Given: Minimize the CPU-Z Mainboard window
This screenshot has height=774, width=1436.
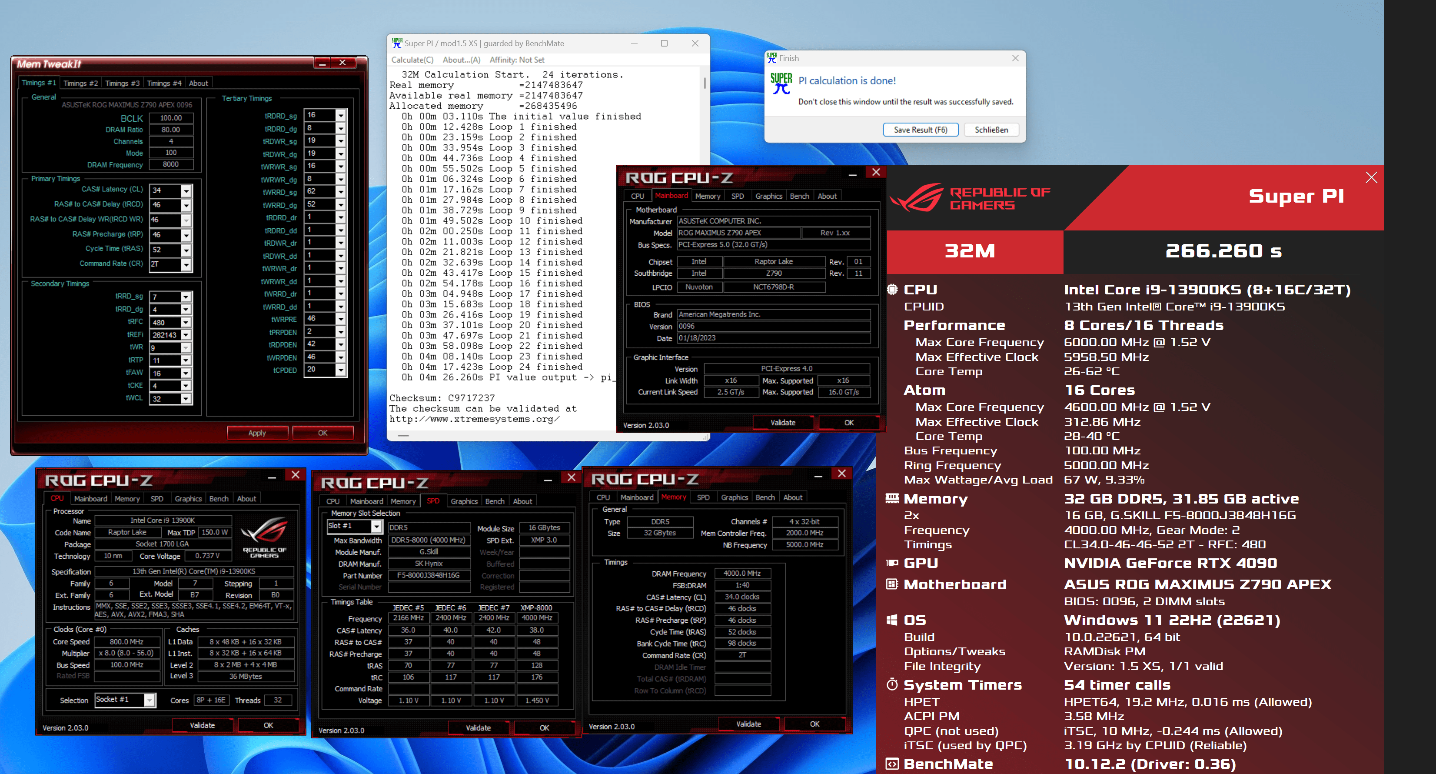Looking at the screenshot, I should [x=852, y=174].
